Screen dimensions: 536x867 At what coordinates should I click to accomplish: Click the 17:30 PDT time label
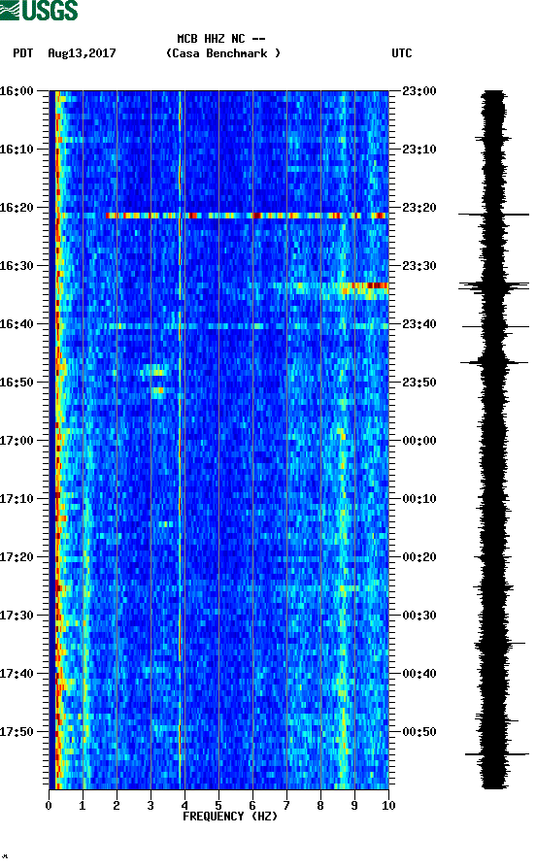[17, 615]
